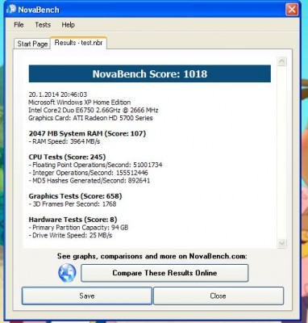This screenshot has height=323, width=308.
Task: Click the Drive Write Speed: 25 MB/s line
Action: [x=70, y=235]
